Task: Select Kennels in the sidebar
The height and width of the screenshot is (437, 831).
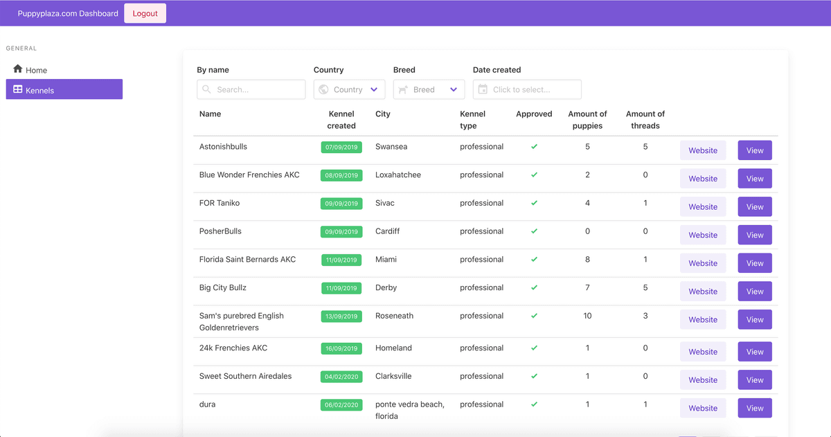Action: tap(39, 89)
